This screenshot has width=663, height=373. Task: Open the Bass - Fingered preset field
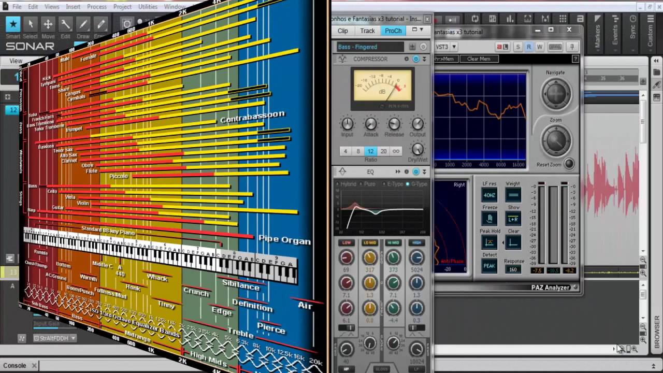pyautogui.click(x=370, y=47)
